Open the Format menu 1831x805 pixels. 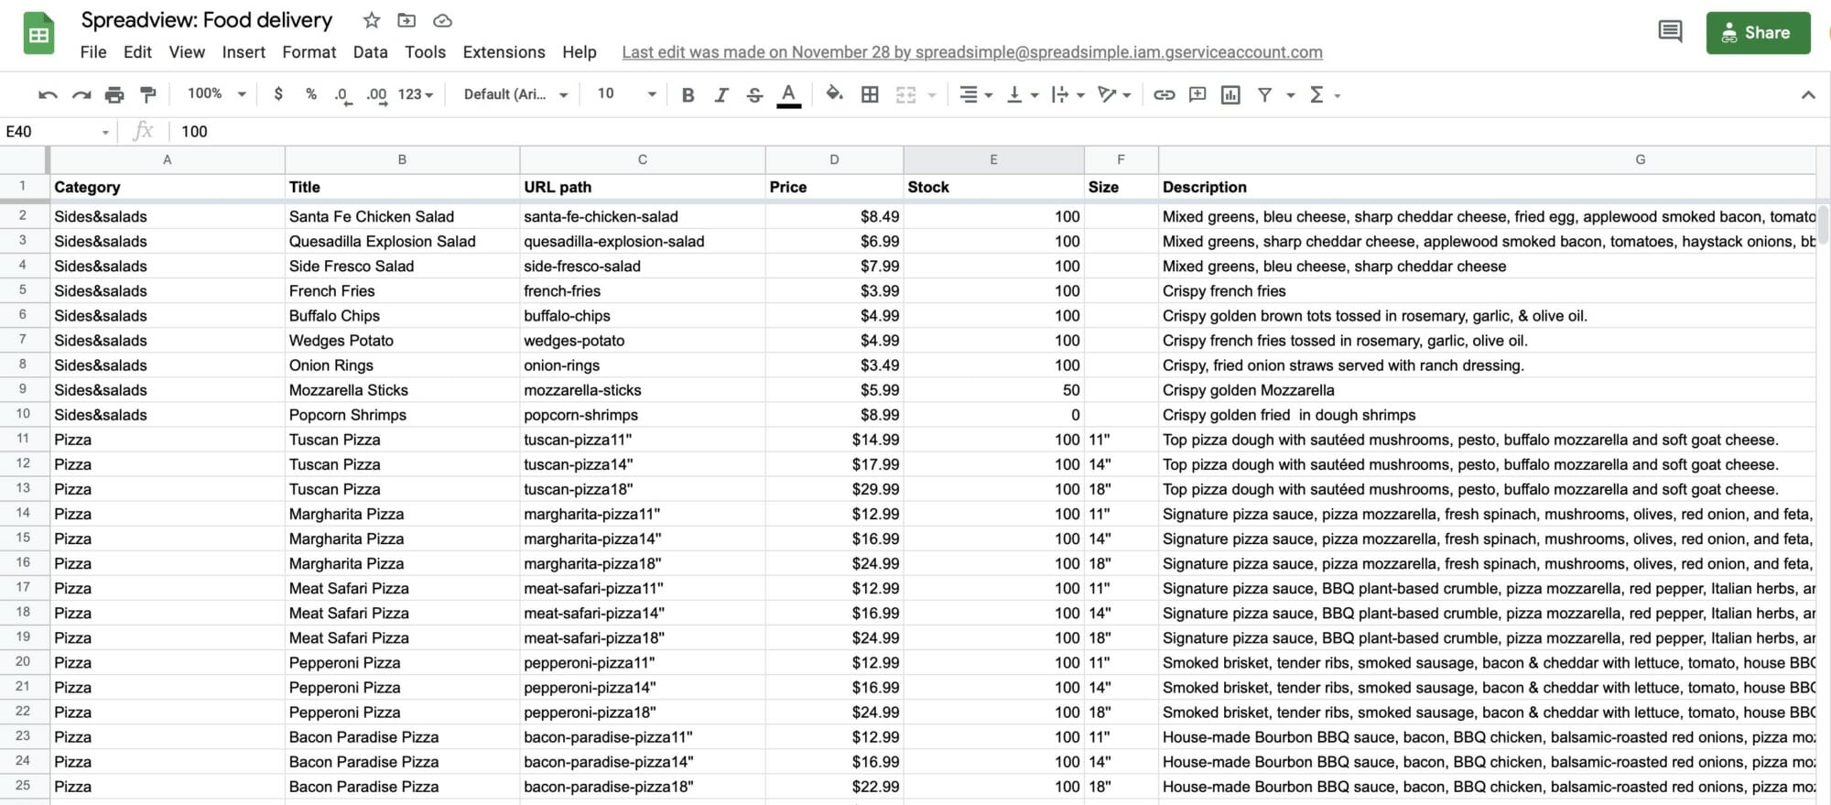(x=309, y=52)
